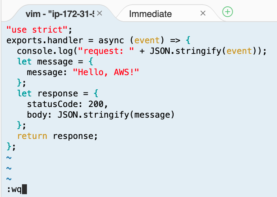
Task: Open a new tab with the green plus icon
Action: click(x=227, y=12)
